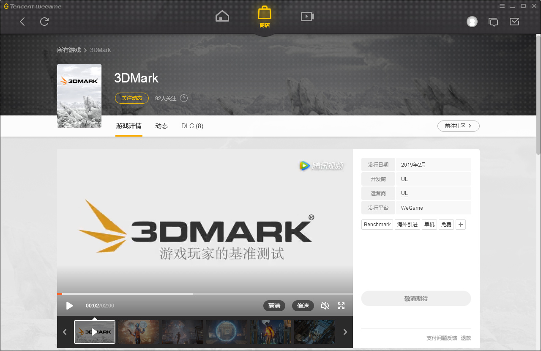
Task: Switch to the DLC (8) tab
Action: [x=192, y=126]
